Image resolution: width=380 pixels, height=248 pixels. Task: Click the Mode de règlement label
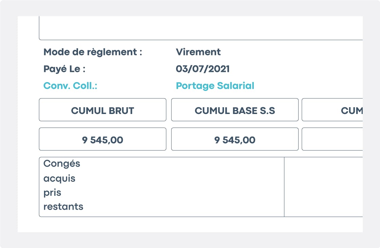[93, 52]
